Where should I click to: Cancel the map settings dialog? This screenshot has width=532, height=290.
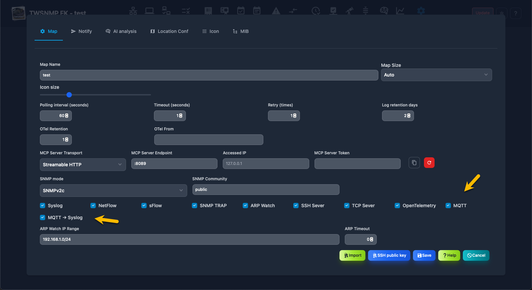[476, 255]
